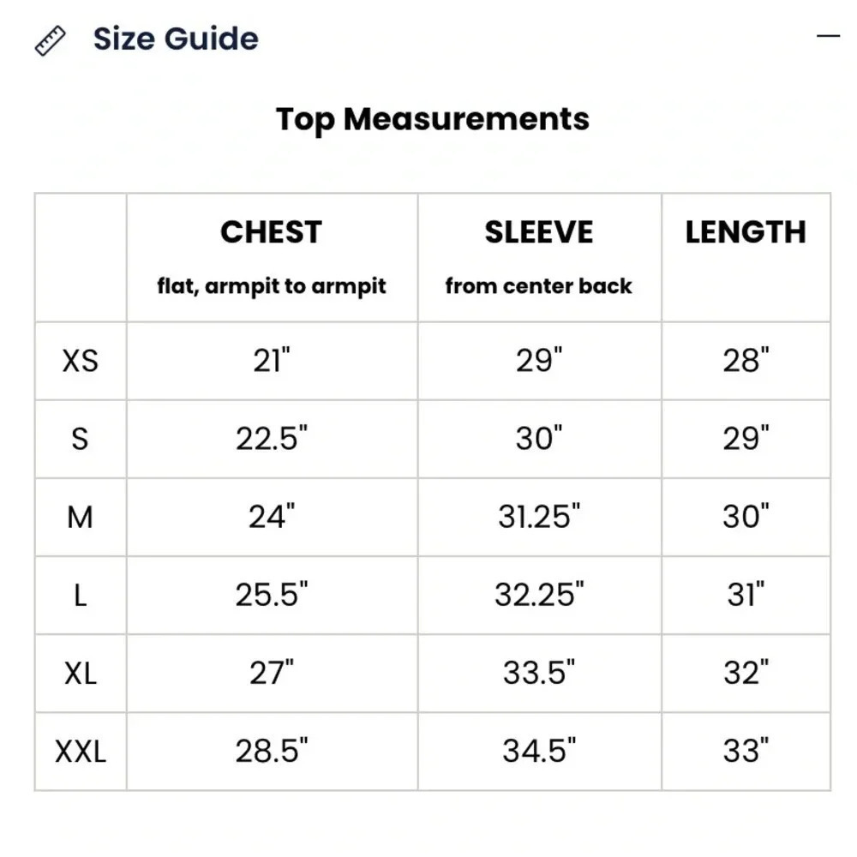Collapse the Size Guide section
857x857 pixels.
pos(828,36)
